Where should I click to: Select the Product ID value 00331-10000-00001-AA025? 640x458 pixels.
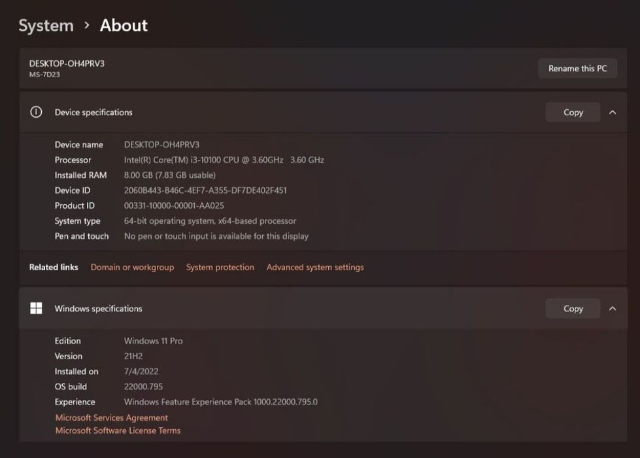(174, 205)
